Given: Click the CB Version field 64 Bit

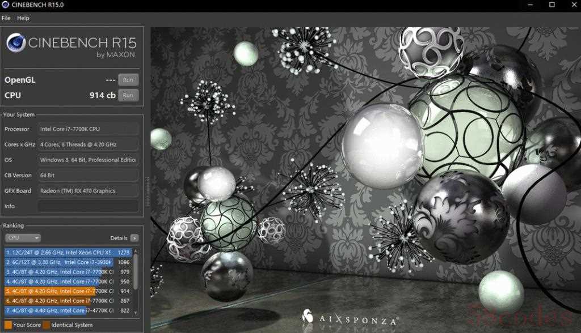Looking at the screenshot, I should [x=88, y=176].
